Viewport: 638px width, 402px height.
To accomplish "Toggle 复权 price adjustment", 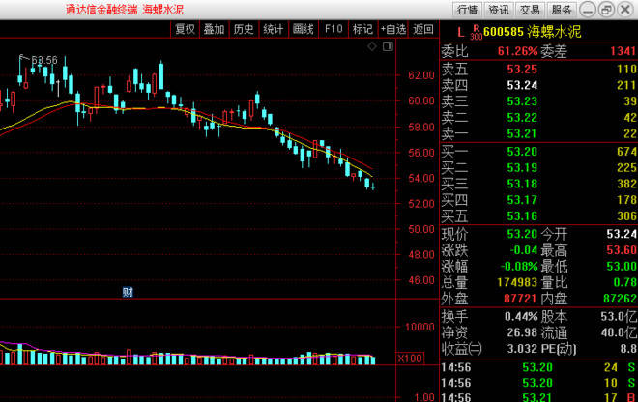I will [x=184, y=29].
